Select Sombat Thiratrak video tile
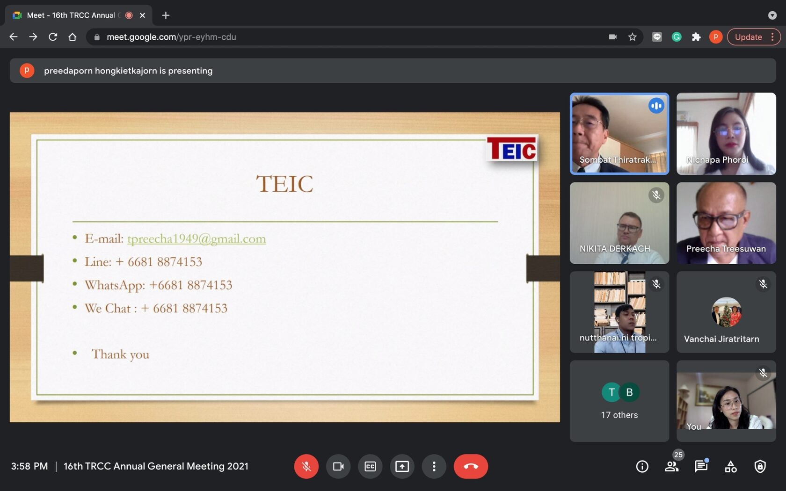Screen dimensions: 786x491 point(619,134)
